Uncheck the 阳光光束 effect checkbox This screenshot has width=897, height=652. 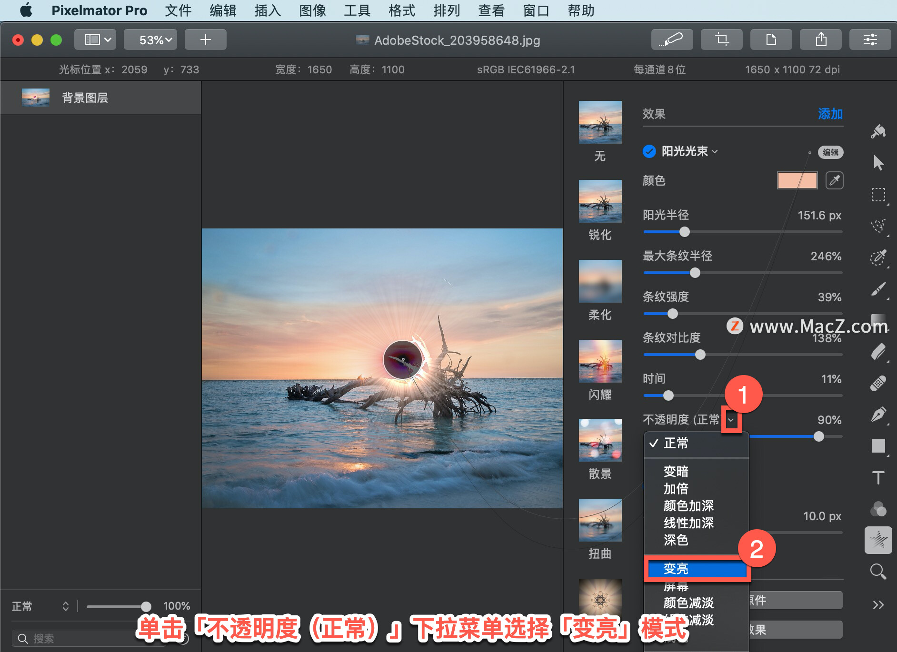pyautogui.click(x=649, y=151)
